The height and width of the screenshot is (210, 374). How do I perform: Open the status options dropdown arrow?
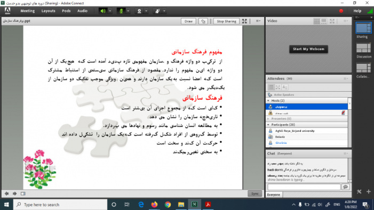point(164,11)
